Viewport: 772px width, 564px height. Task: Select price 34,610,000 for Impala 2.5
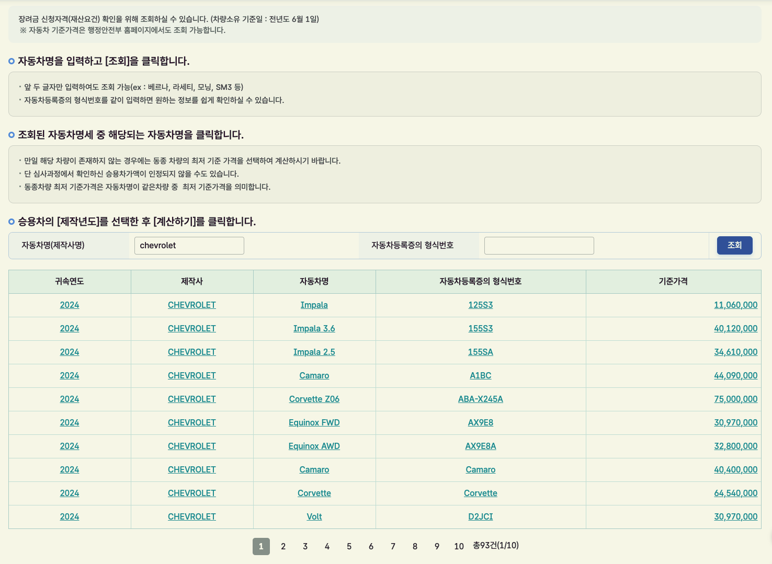[735, 352]
